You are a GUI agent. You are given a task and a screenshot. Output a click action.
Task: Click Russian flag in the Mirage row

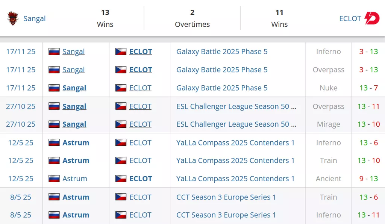point(54,124)
